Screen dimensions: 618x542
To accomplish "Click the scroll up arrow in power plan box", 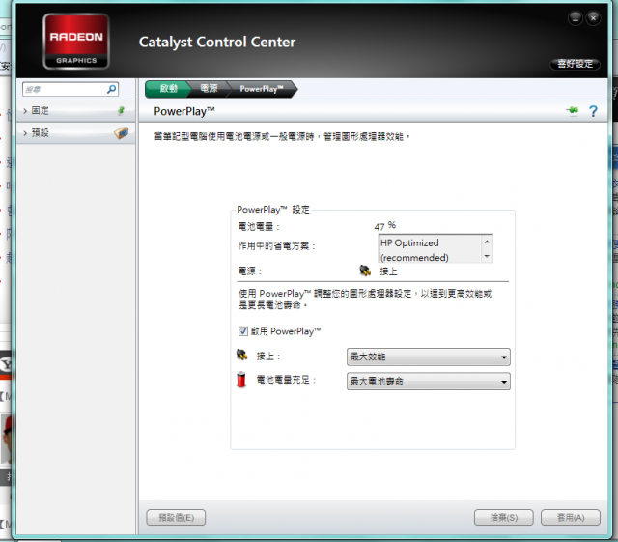I will pos(487,242).
